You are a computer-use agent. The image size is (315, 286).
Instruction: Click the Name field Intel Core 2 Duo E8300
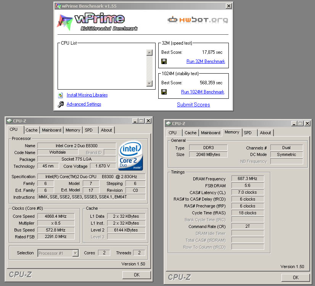77,146
